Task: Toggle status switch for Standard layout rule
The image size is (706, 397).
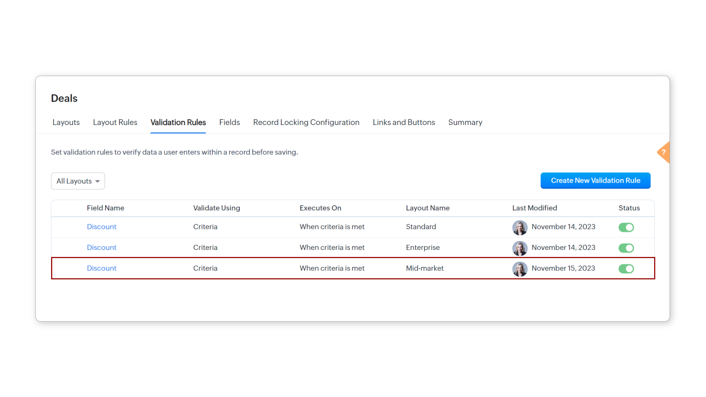Action: click(x=626, y=228)
